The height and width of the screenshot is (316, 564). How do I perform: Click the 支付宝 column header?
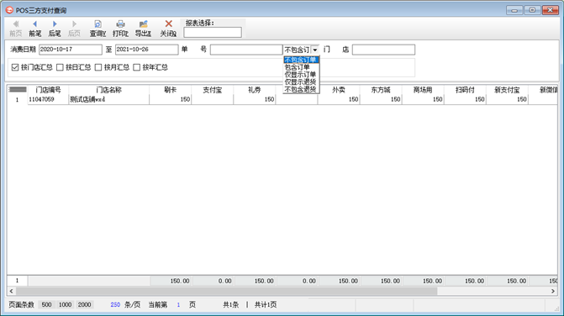212,90
